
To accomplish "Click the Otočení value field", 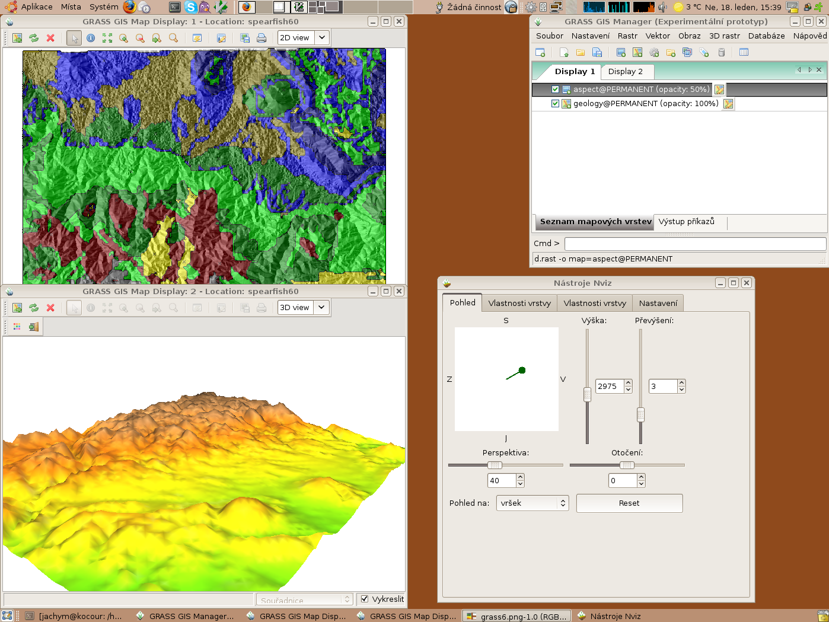I will (623, 481).
